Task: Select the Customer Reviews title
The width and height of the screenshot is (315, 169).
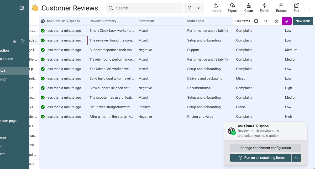Action: (x=70, y=8)
